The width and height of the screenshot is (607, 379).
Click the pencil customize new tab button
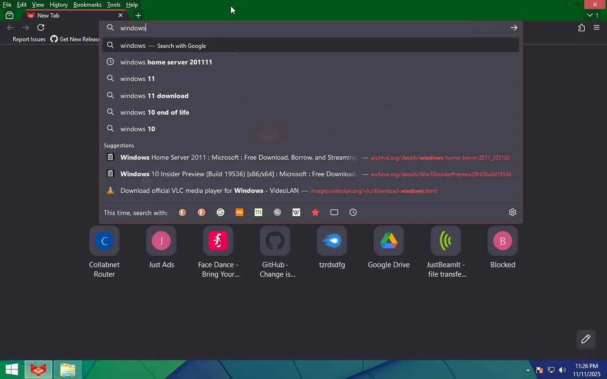(x=586, y=339)
